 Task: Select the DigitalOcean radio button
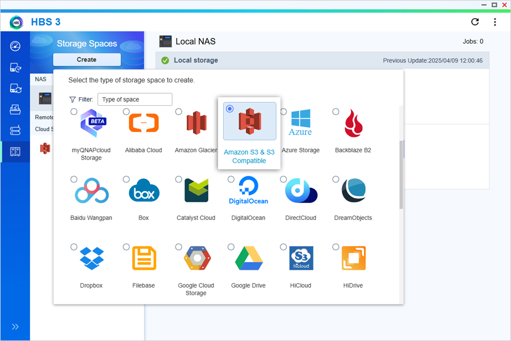231,179
